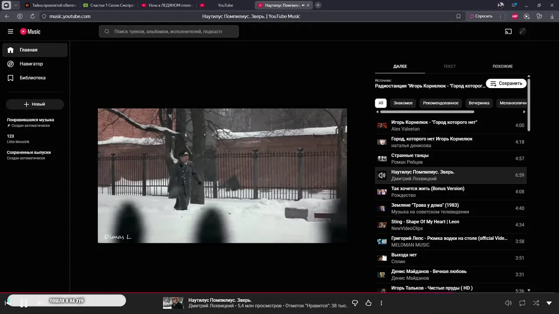Skip to the previous track

coord(7,303)
